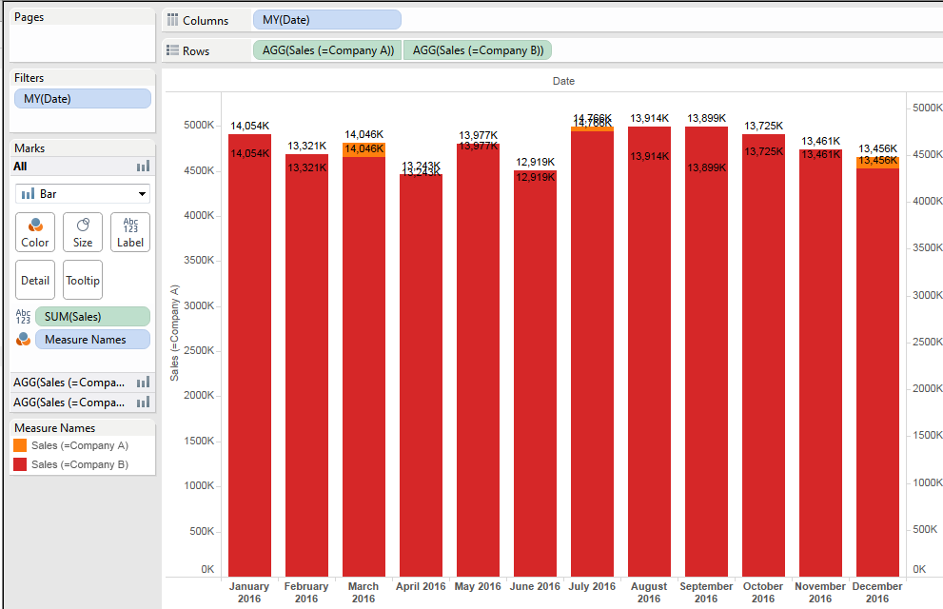The width and height of the screenshot is (943, 609).
Task: Expand the All marks card section
Action: click(83, 167)
